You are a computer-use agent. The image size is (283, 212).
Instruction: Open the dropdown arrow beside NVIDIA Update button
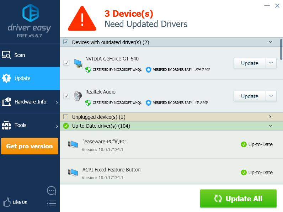pyautogui.click(x=271, y=63)
